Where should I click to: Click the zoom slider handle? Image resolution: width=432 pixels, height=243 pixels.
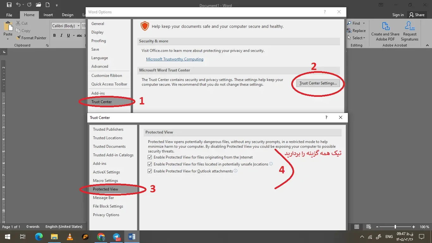(x=395, y=227)
